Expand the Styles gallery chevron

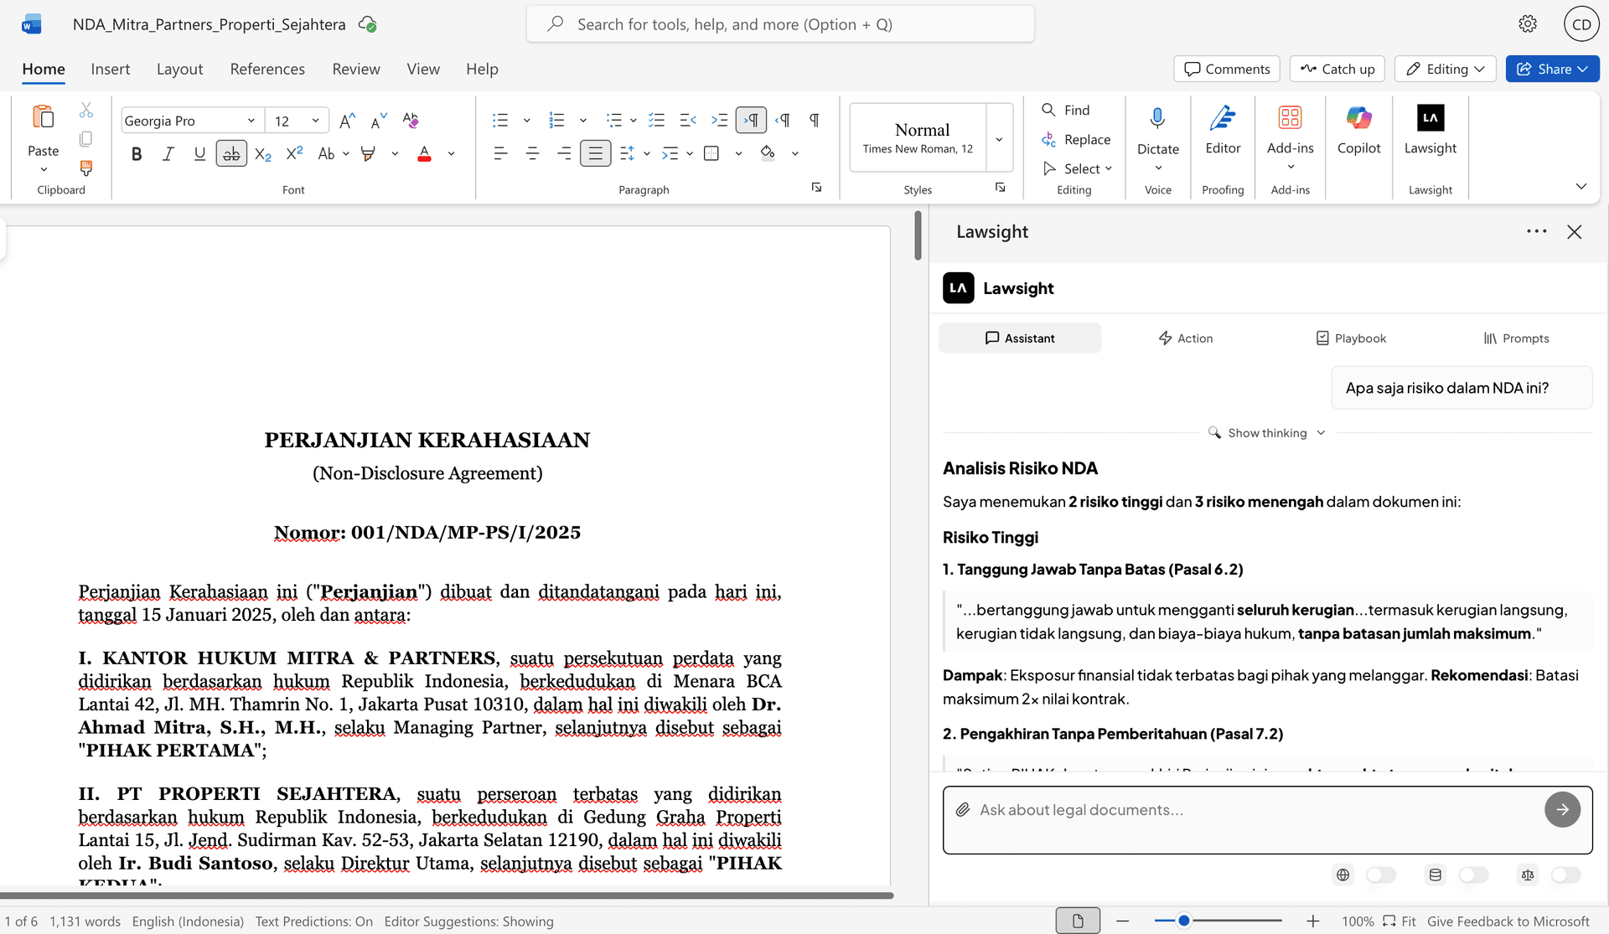(999, 139)
